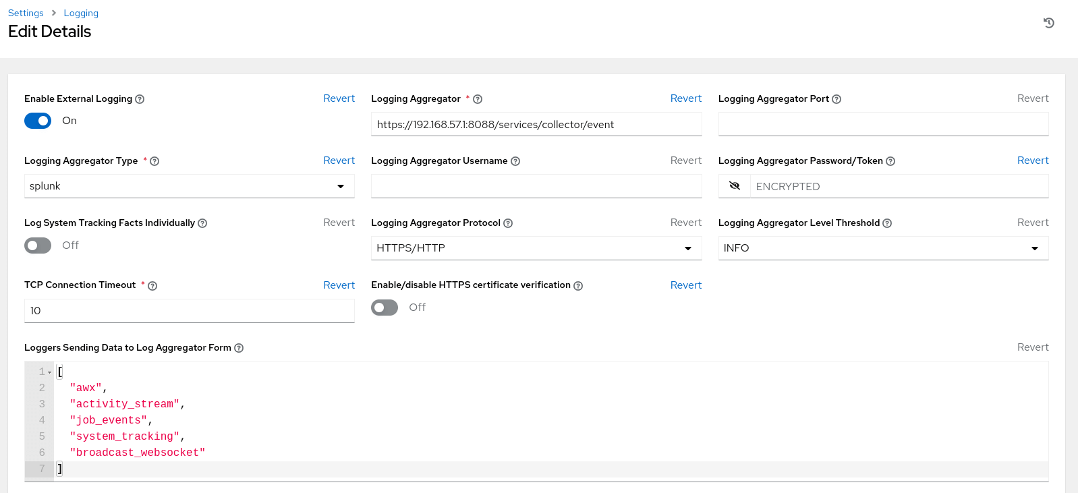Show help for Loggers Sending Data form
This screenshot has height=493, width=1078.
[239, 348]
